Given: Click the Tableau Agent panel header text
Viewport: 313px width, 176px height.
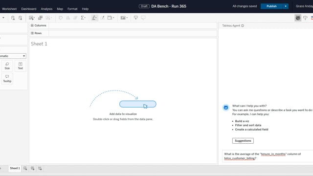Looking at the screenshot, I should (x=231, y=26).
